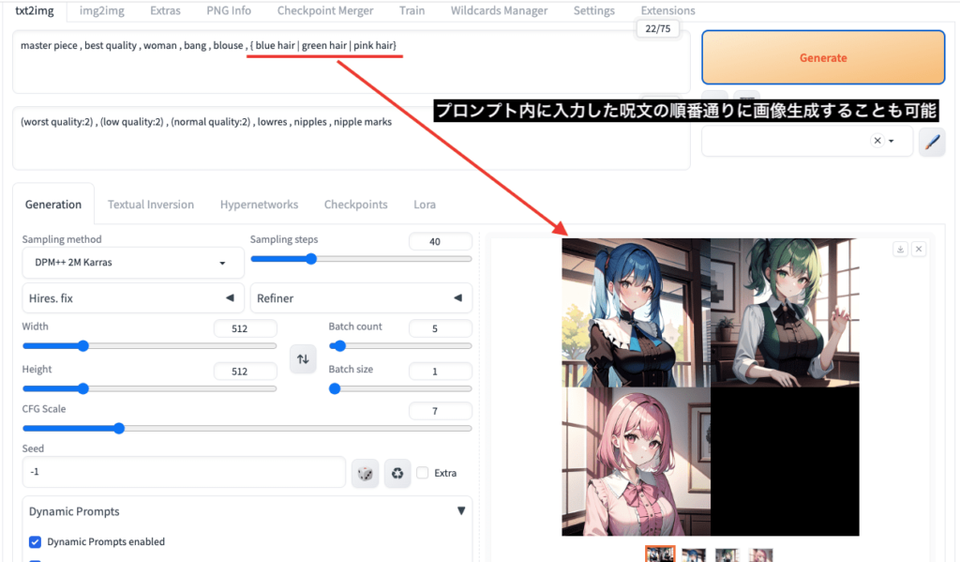Open the Extensions tab
Image resolution: width=960 pixels, height=562 pixels.
pos(667,10)
